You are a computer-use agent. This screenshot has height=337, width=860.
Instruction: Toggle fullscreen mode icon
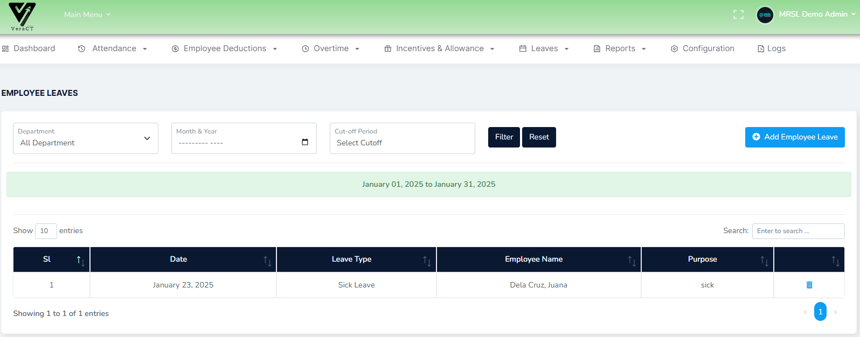click(738, 15)
